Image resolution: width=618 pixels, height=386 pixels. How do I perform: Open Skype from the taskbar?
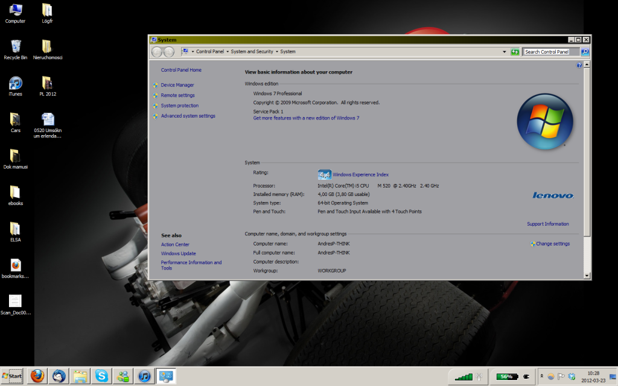click(x=101, y=376)
